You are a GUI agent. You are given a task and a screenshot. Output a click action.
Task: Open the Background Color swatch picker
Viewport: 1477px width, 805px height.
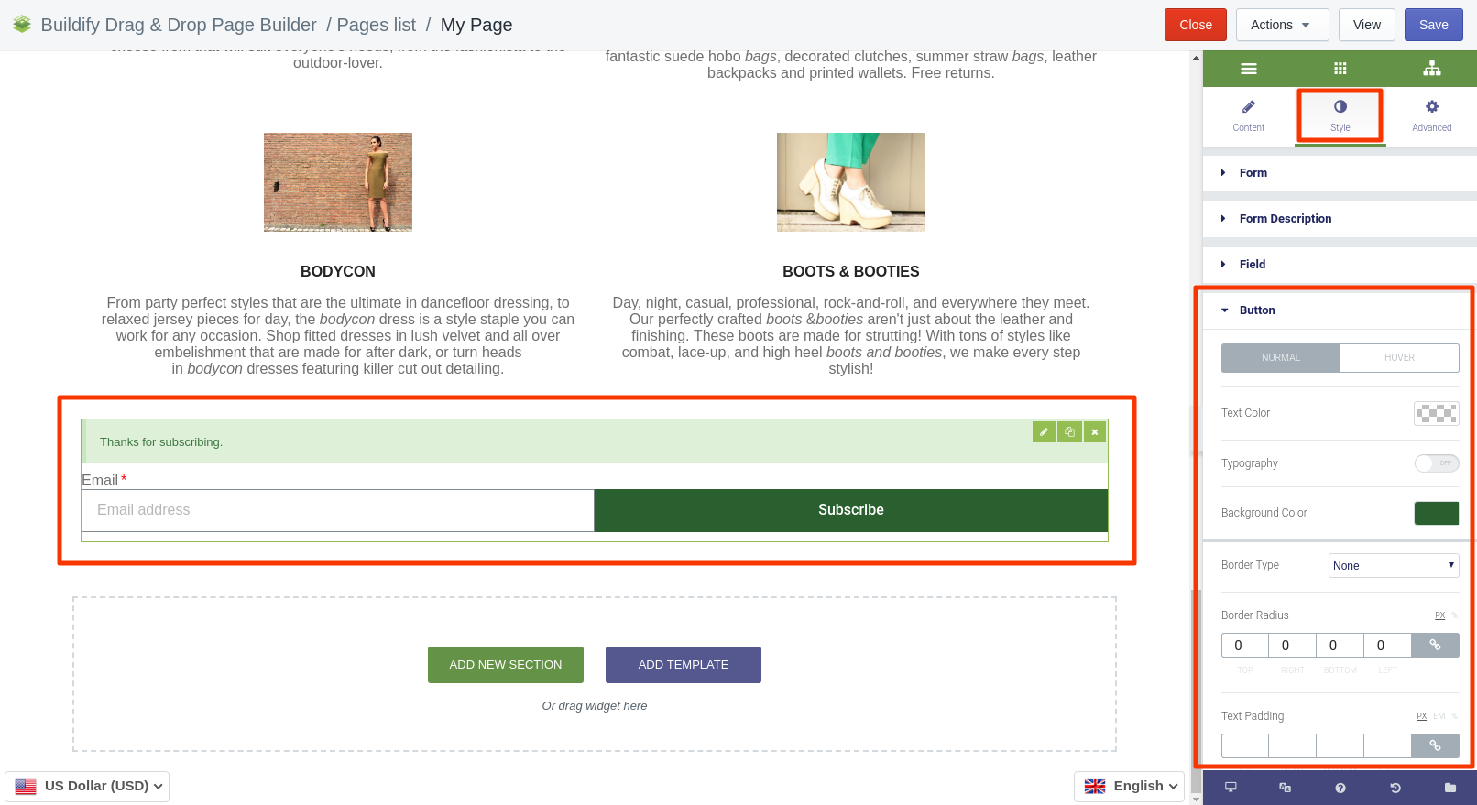[x=1437, y=513]
